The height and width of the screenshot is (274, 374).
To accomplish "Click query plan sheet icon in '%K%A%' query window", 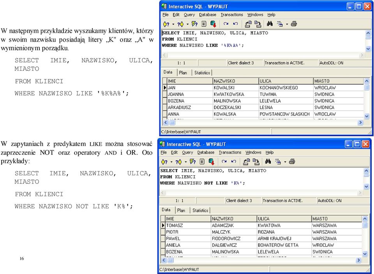I will tap(204, 24).
